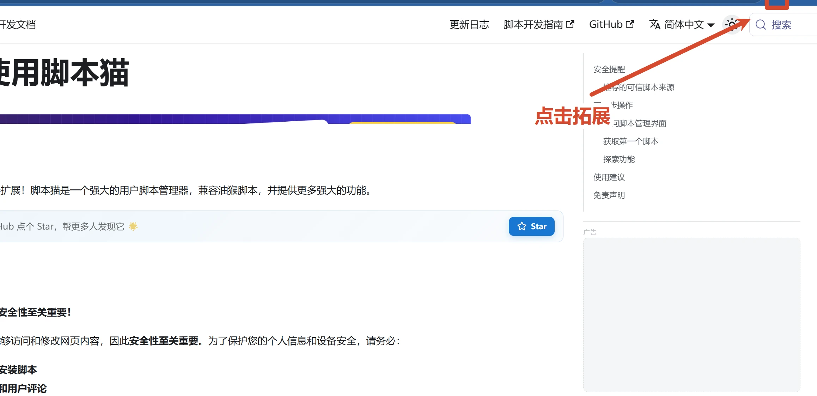Jump to 获取第一个脚本 section

click(630, 141)
